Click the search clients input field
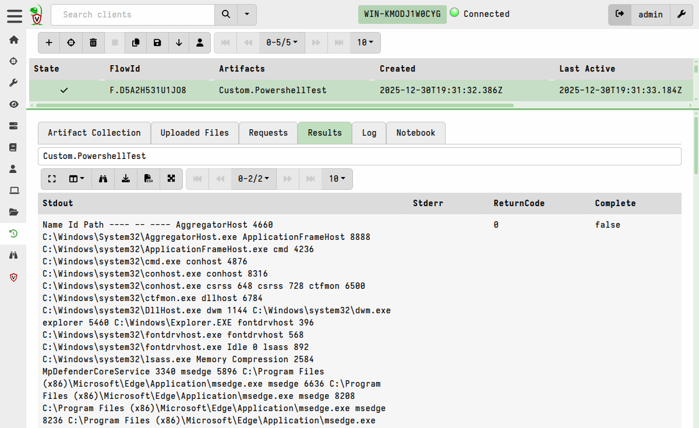The height and width of the screenshot is (428, 699). (133, 15)
